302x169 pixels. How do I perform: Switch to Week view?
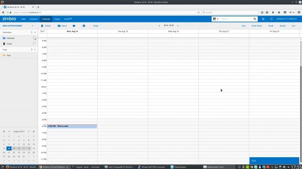tap(270, 26)
